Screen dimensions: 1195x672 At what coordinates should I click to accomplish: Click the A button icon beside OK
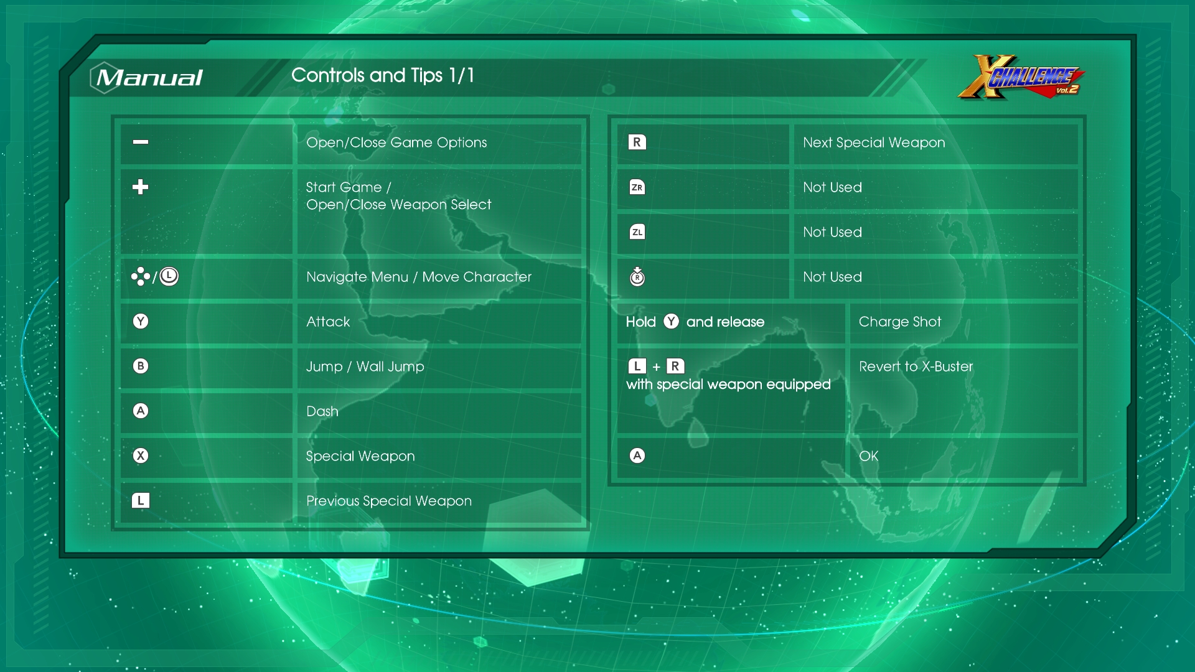[637, 455]
